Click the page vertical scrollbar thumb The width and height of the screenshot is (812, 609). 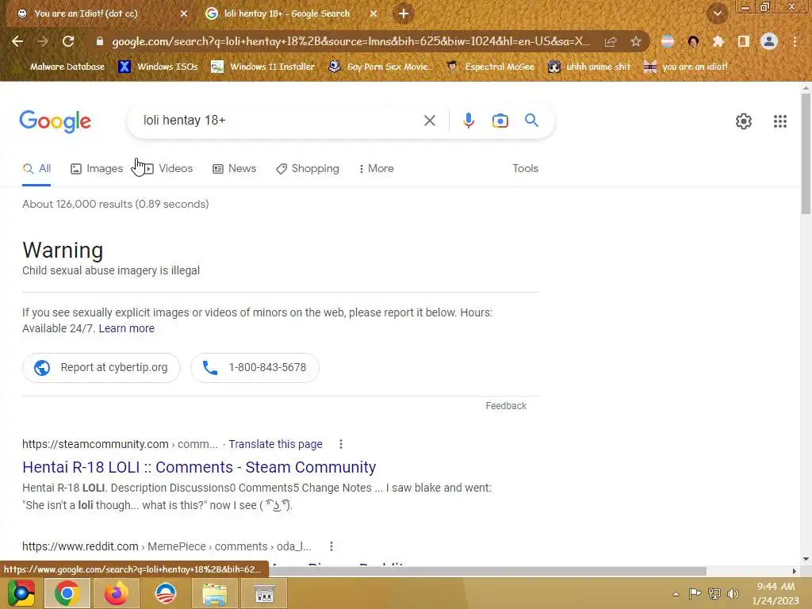click(806, 153)
